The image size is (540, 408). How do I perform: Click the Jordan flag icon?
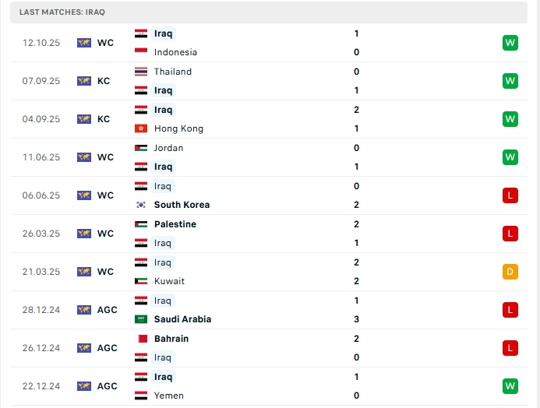pos(141,148)
